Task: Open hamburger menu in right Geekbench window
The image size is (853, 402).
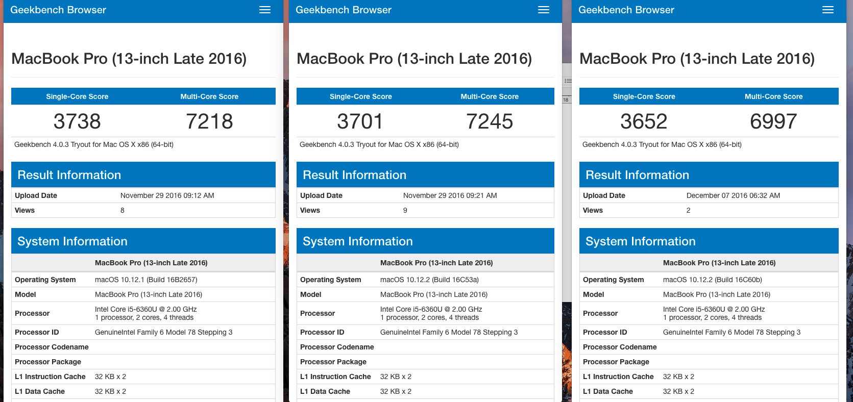Action: (828, 10)
